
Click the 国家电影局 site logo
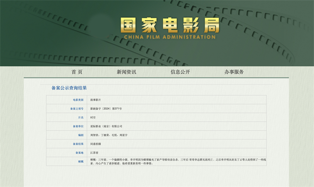coord(170,25)
